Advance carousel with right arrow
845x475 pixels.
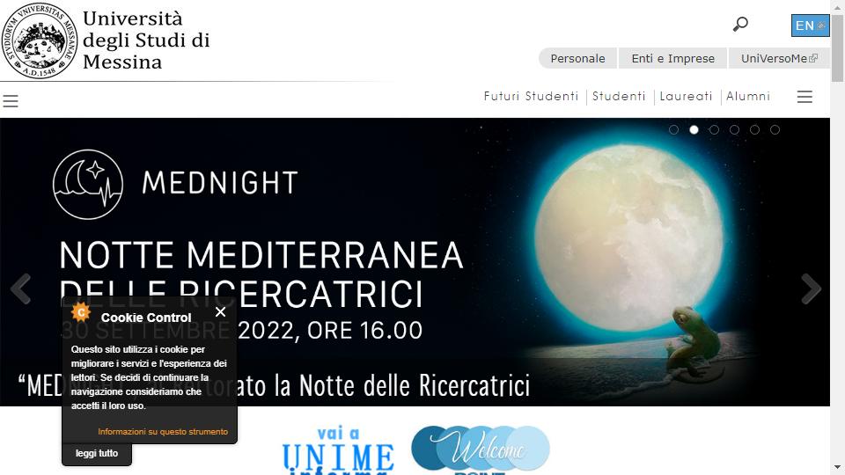[x=811, y=289]
